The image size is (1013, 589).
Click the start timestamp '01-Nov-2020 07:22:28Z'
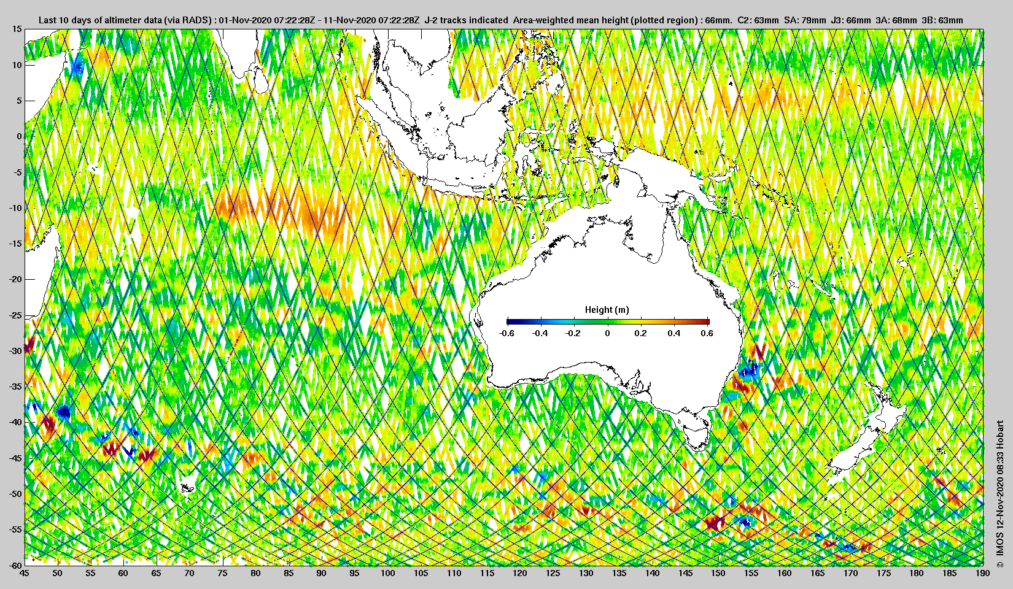[x=267, y=20]
